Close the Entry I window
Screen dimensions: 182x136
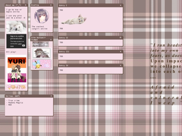[x=121, y=5]
